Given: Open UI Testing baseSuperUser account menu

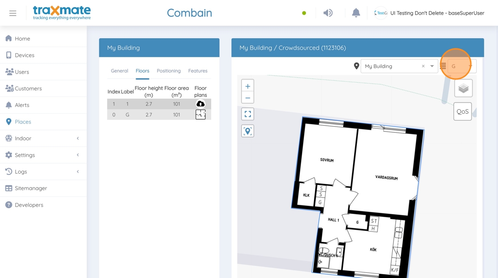Looking at the screenshot, I should pyautogui.click(x=437, y=13).
